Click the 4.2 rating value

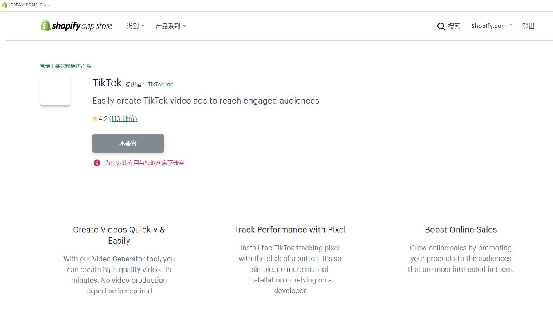pyautogui.click(x=103, y=119)
